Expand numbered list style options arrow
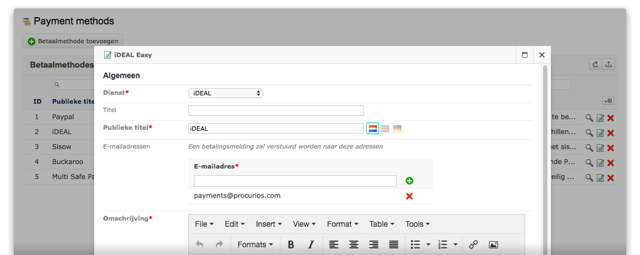This screenshot has width=640, height=255. [x=455, y=244]
